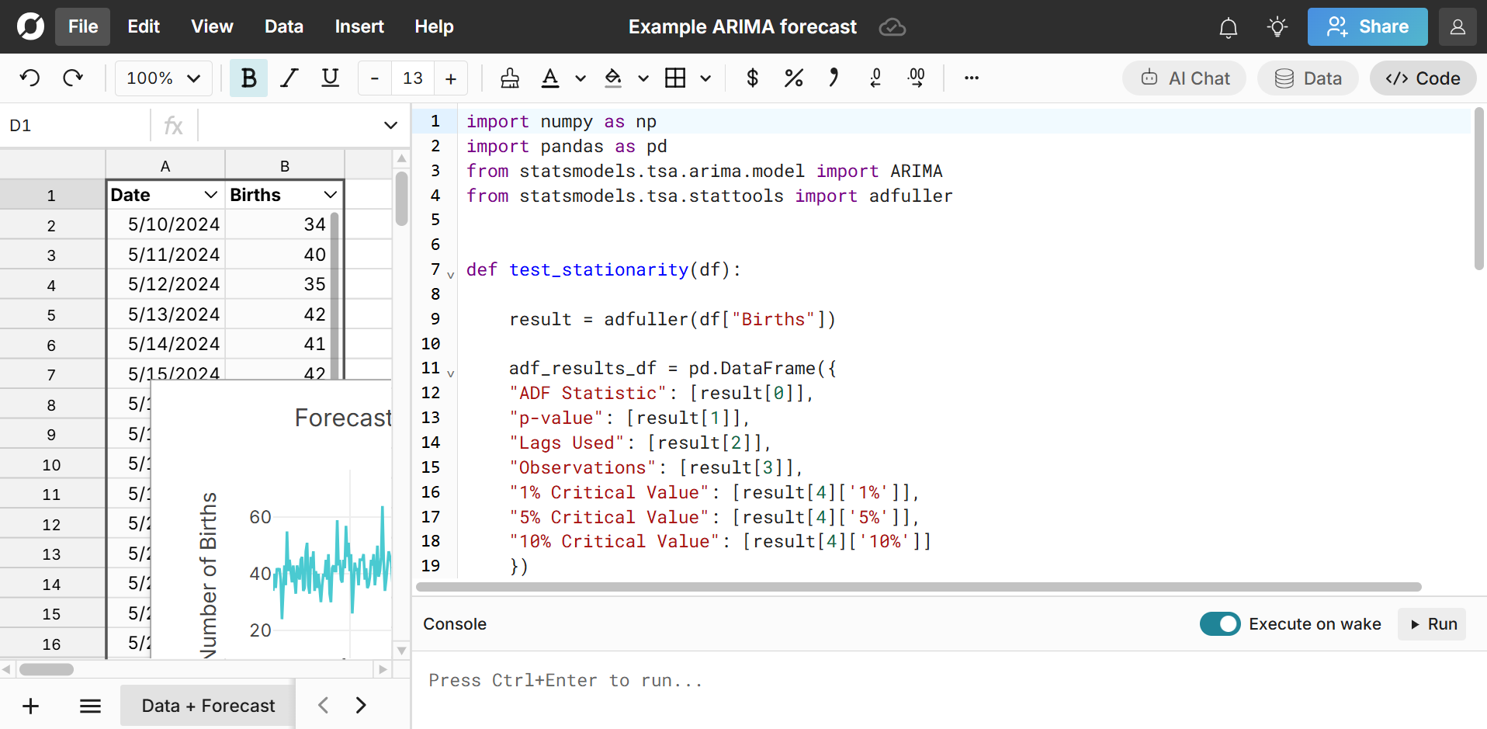1487x729 pixels.
Task: Run the code with Run button
Action: (1432, 624)
